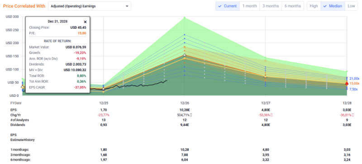
Task: Open the Adjusted (Operating) Earnings dropdown
Action: [x=90, y=6]
